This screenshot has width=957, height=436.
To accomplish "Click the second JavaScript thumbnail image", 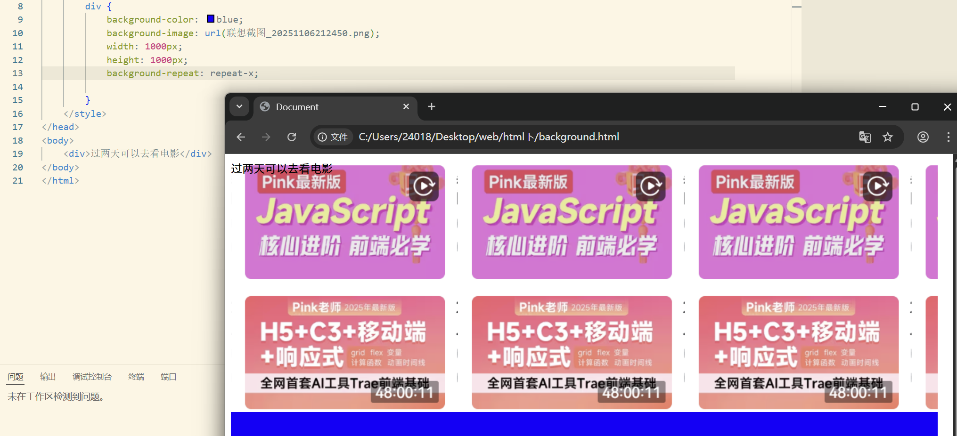I will 572,222.
